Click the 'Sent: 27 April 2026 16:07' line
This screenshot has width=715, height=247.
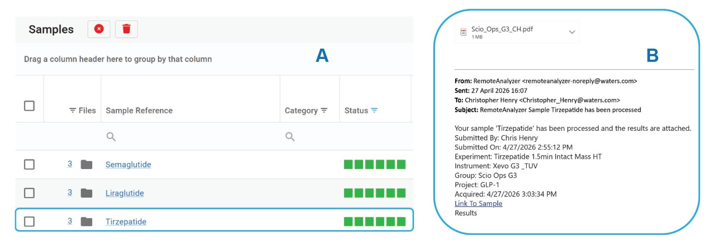click(491, 90)
